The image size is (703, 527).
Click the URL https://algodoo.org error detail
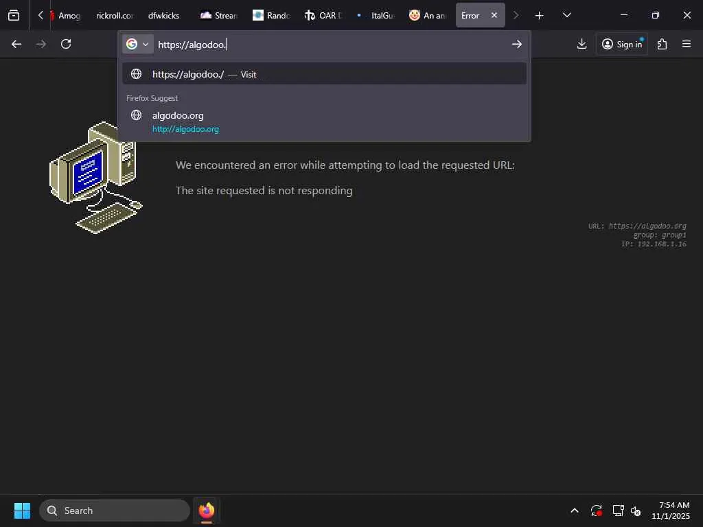(x=637, y=226)
